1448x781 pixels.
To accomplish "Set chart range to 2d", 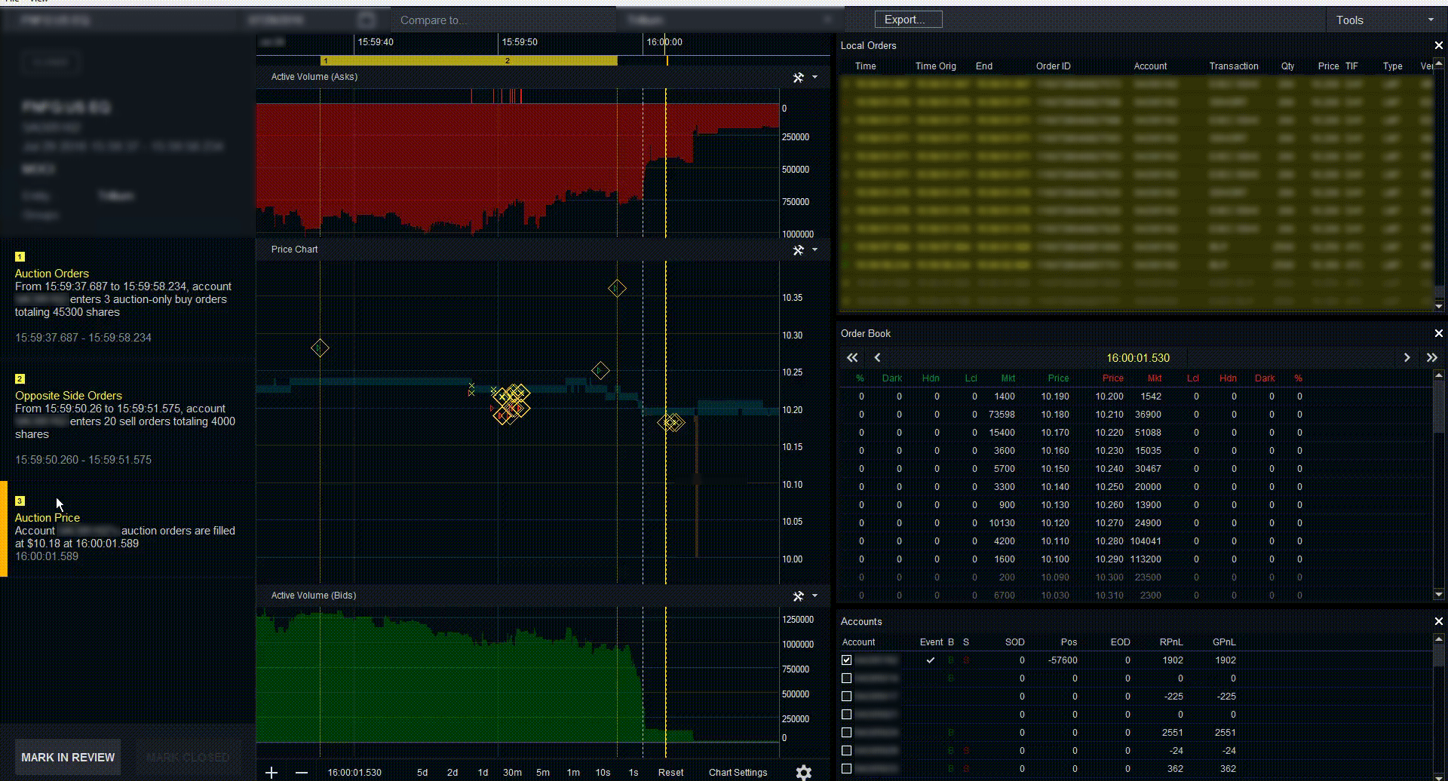I will [x=452, y=773].
